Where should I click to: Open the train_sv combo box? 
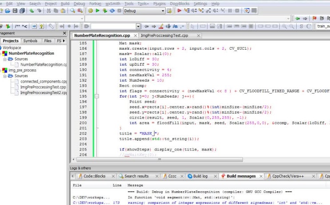(x=323, y=26)
